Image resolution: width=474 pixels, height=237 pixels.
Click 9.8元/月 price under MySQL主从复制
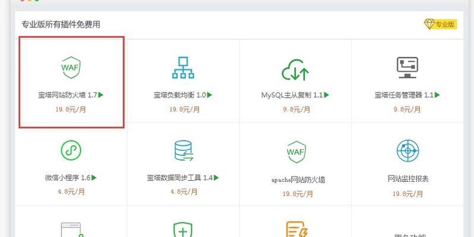point(297,109)
